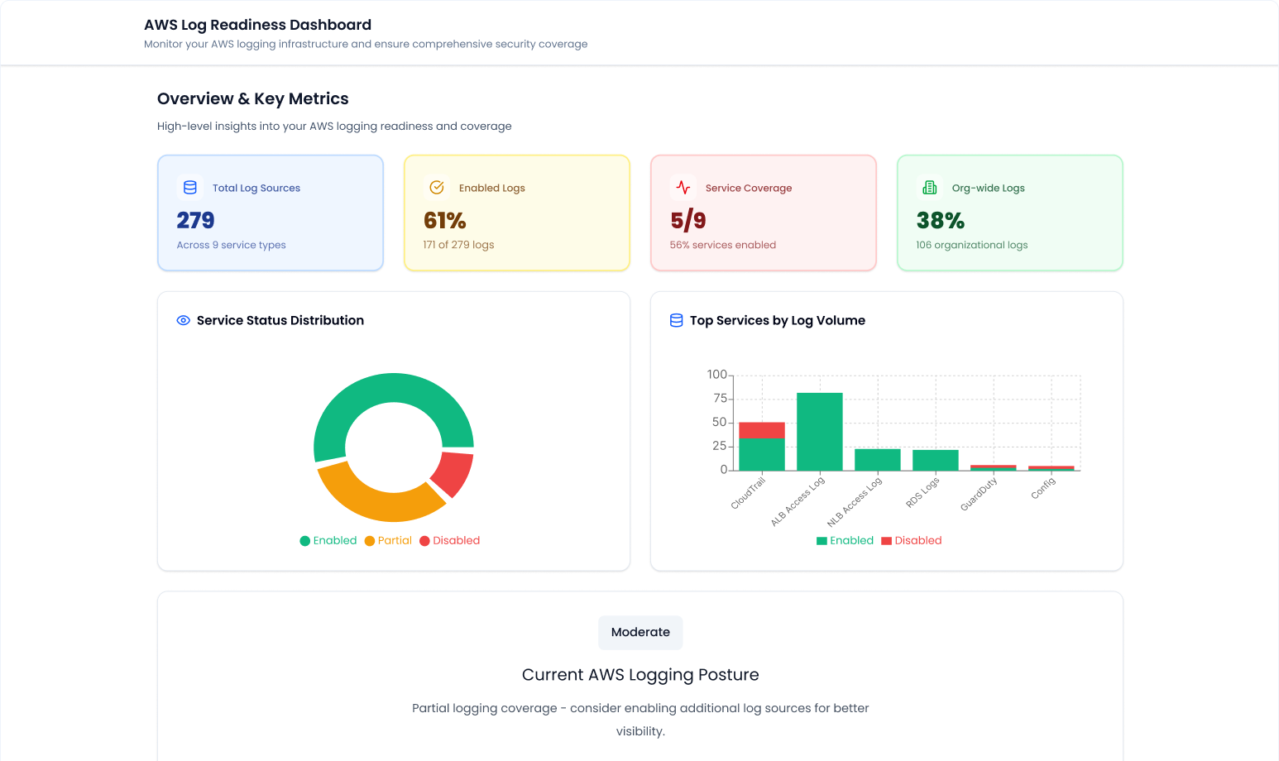Expand the Total Log Sources metric card
Viewport: 1279px width, 761px height.
(271, 213)
